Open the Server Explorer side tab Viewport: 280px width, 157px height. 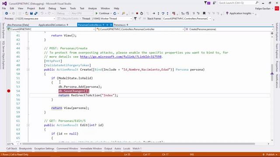click(3, 30)
